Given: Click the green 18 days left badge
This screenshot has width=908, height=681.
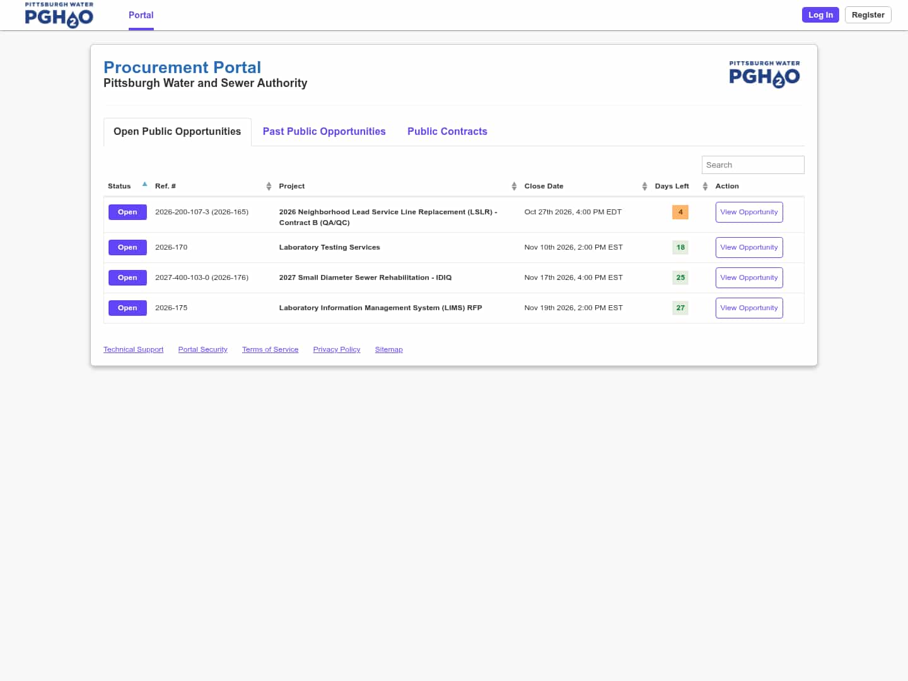Looking at the screenshot, I should pos(680,247).
